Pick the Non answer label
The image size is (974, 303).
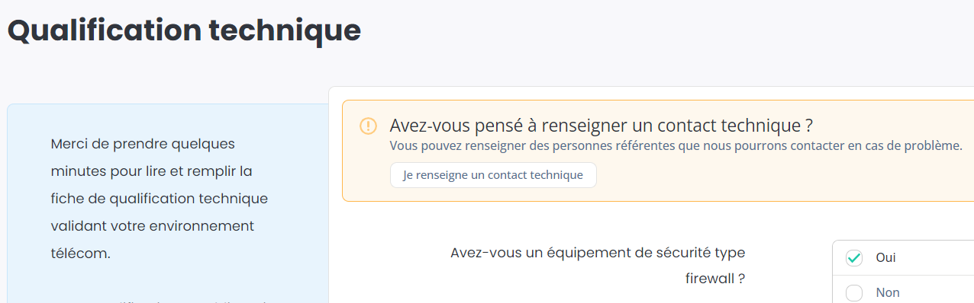click(888, 293)
